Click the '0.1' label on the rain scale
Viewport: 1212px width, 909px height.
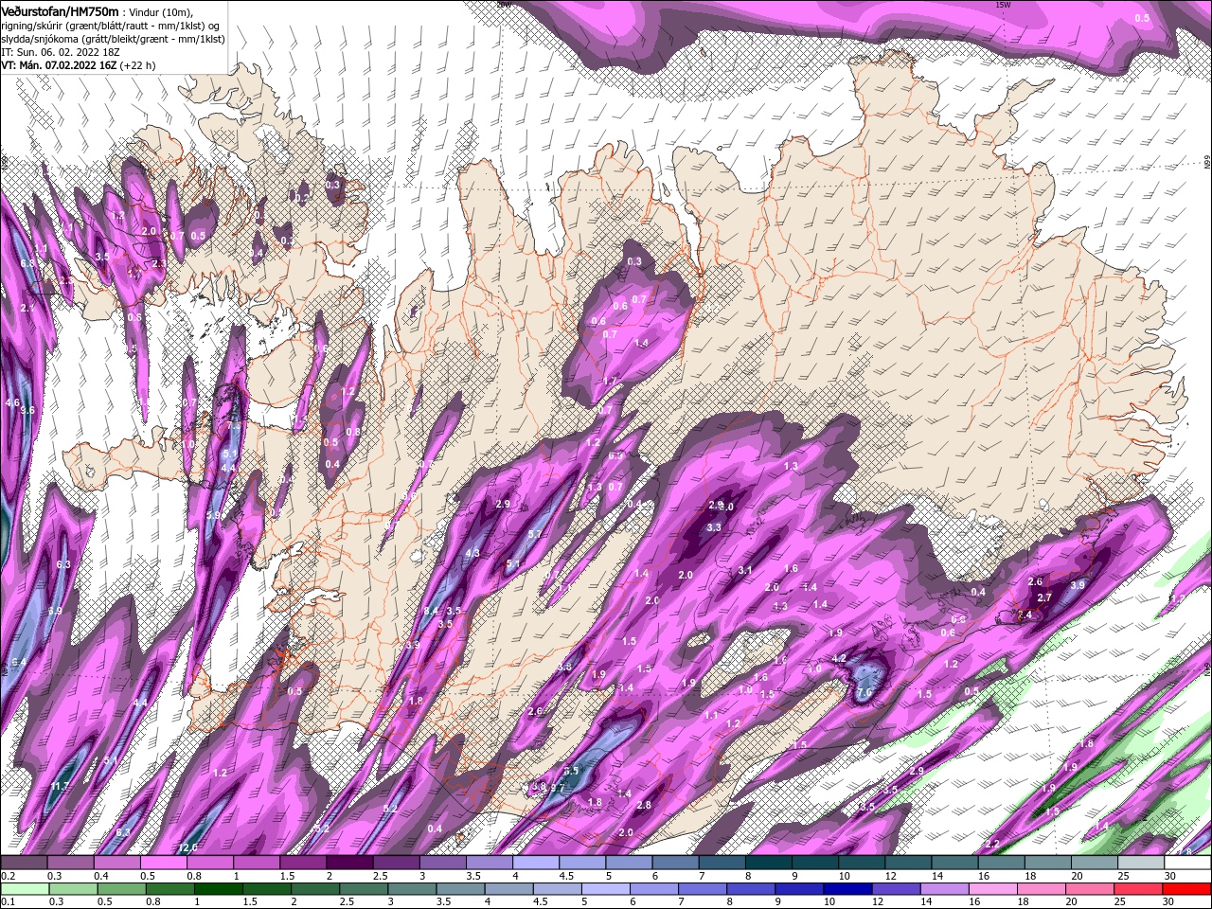(x=8, y=901)
